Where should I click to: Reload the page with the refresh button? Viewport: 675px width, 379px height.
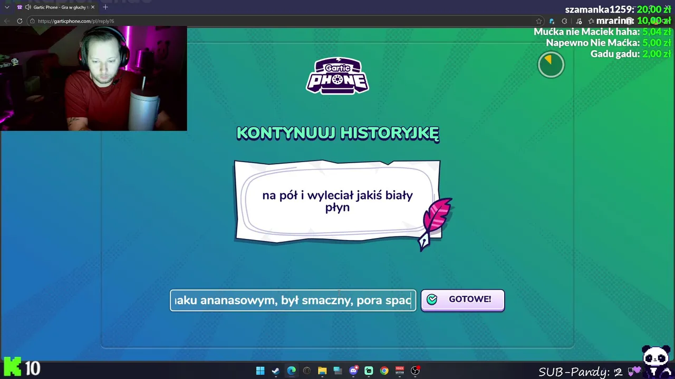[20, 21]
